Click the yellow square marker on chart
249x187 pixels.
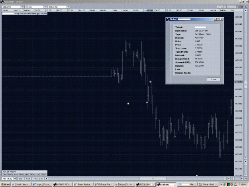[x=128, y=104]
